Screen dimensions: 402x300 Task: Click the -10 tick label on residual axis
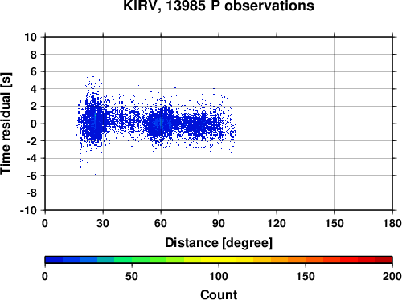(x=28, y=210)
